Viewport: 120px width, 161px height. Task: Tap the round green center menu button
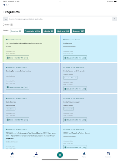[60, 155]
